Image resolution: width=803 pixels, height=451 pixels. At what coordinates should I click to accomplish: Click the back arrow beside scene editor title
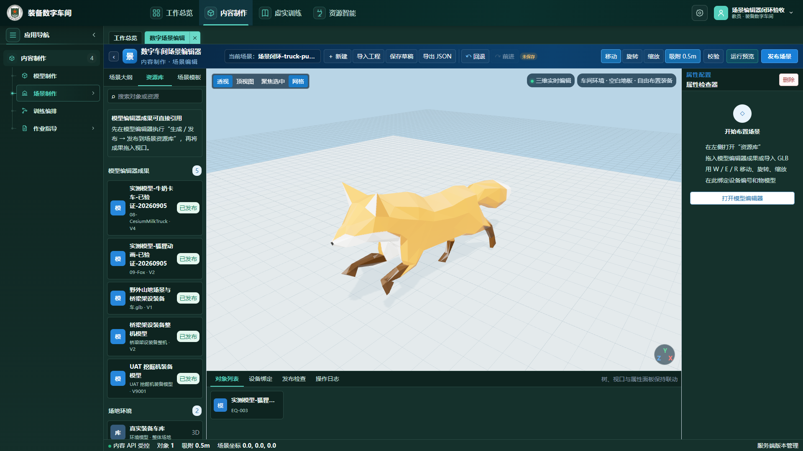(x=114, y=56)
